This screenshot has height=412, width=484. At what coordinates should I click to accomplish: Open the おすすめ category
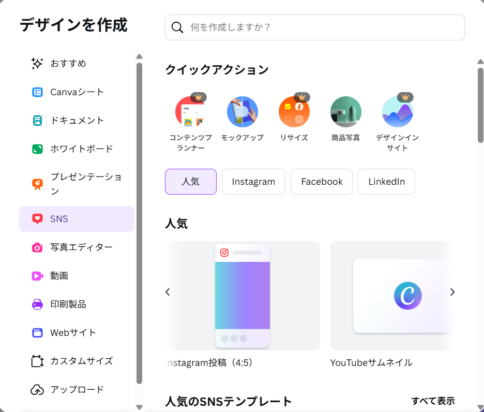point(77,63)
